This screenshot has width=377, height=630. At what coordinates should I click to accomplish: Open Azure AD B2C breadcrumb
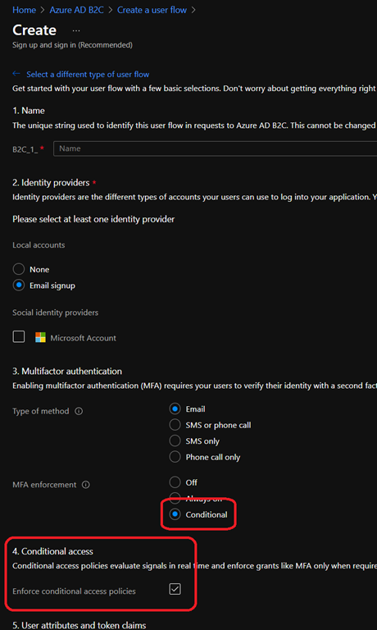(x=76, y=10)
